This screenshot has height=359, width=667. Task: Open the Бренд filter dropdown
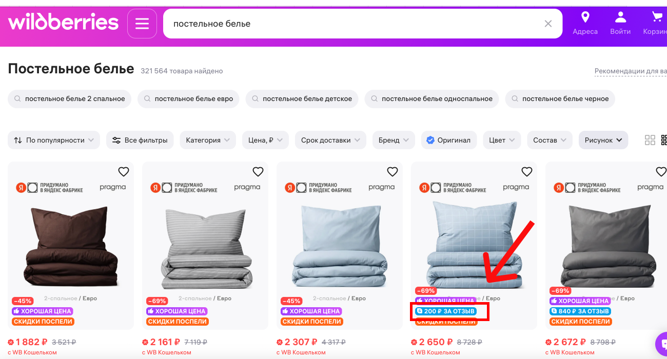[x=394, y=140]
